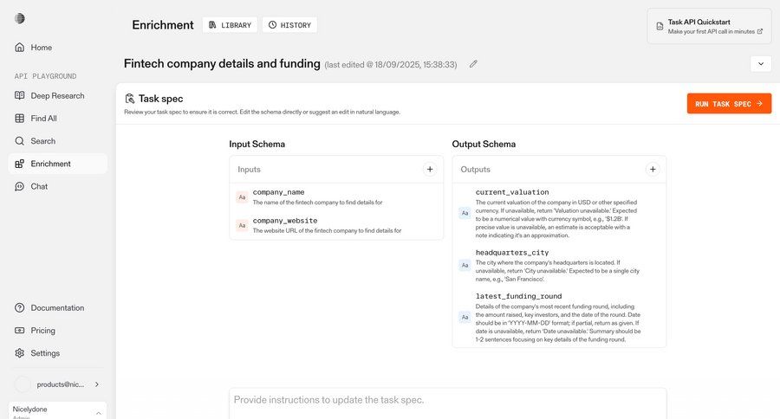The height and width of the screenshot is (419, 780).
Task: Click the company_name field type icon
Action: 243,197
